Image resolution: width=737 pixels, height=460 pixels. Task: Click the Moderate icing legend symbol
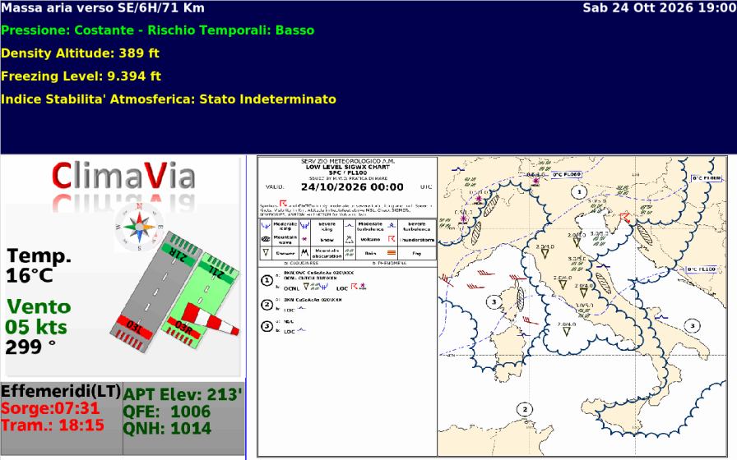tap(266, 226)
